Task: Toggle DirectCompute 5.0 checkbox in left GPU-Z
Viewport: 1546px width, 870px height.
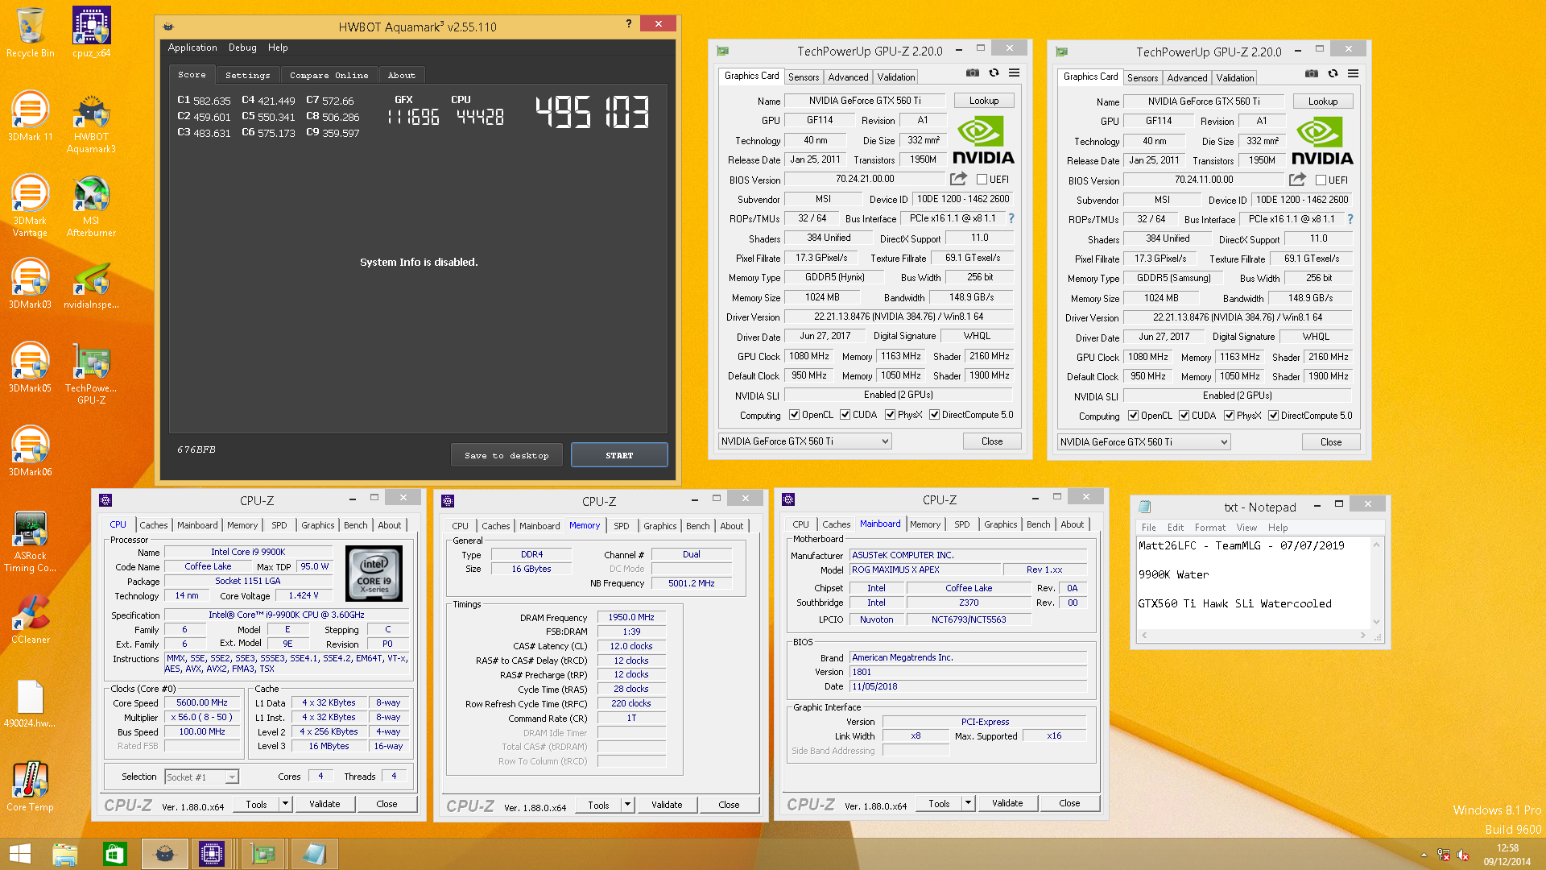Action: 935,415
